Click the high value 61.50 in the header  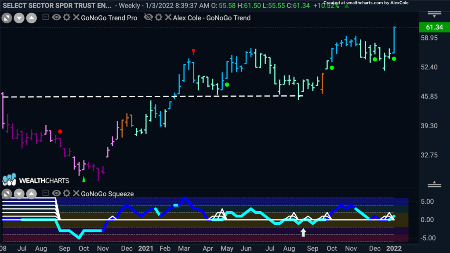click(x=253, y=5)
